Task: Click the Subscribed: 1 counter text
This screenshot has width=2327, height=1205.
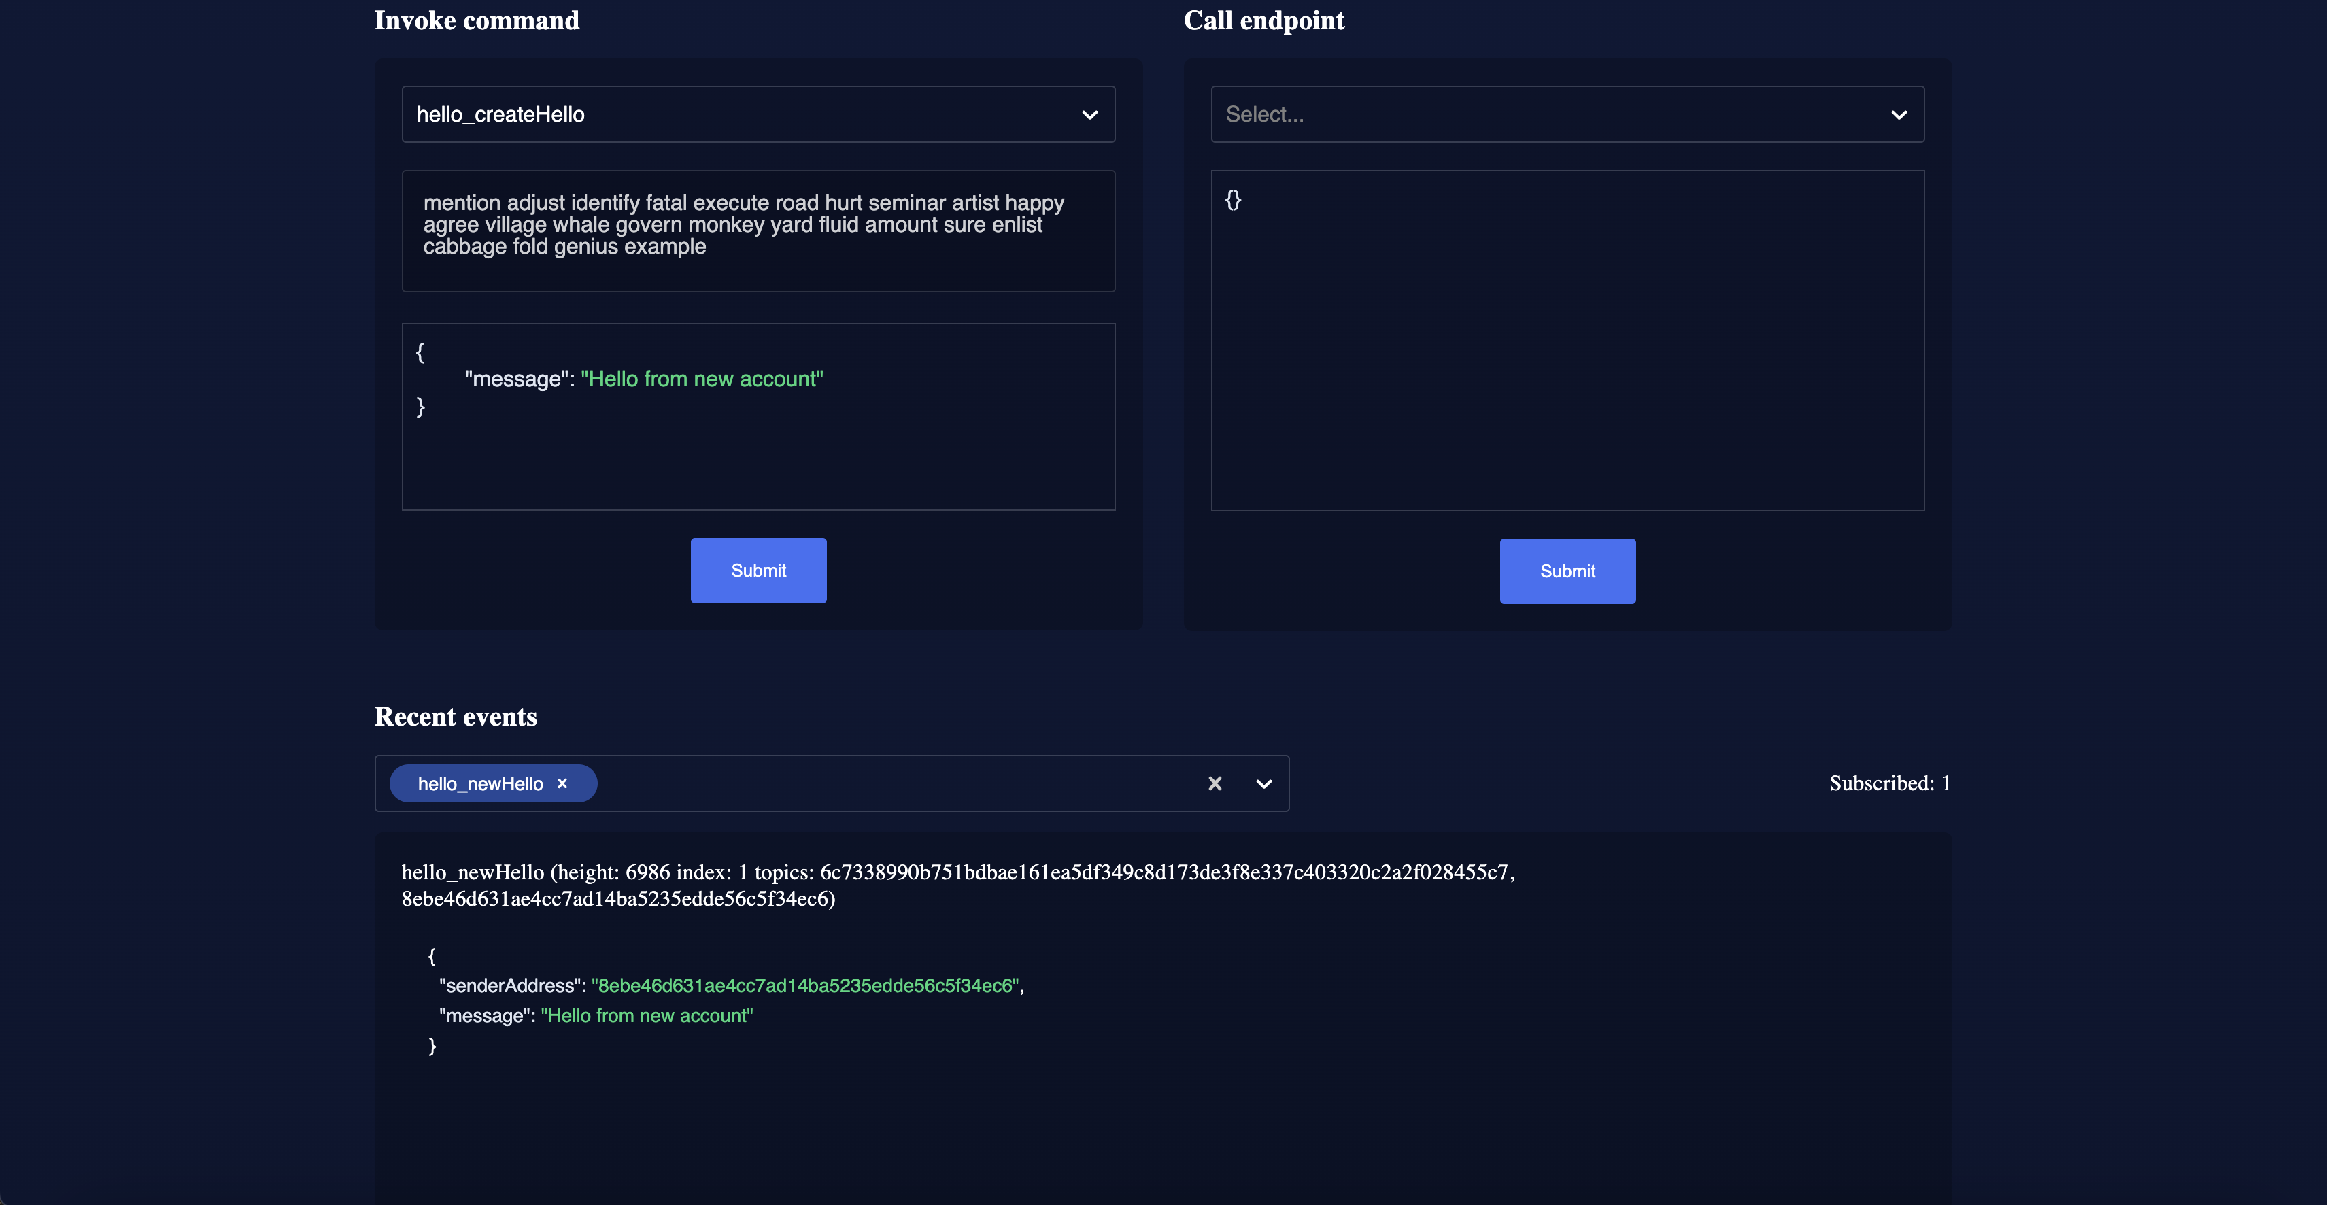Action: pos(1889,783)
